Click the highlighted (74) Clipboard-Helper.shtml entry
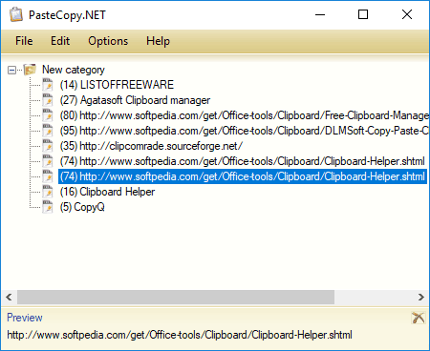This screenshot has width=430, height=351. pyautogui.click(x=243, y=176)
